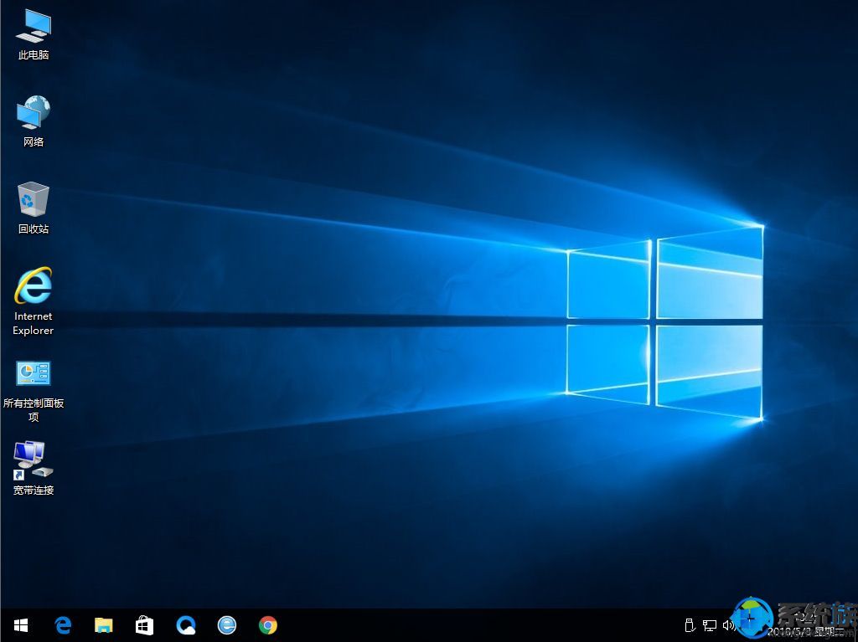Launch Internet Explorer from the taskbar
The width and height of the screenshot is (858, 642).
226,625
